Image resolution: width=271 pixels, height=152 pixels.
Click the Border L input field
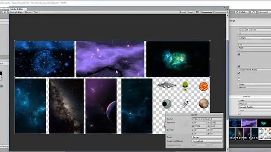200,130
